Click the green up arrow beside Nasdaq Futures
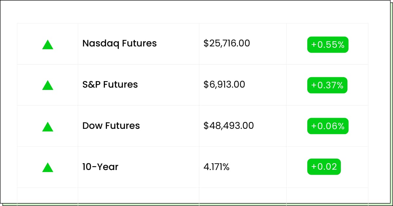 pyautogui.click(x=47, y=44)
